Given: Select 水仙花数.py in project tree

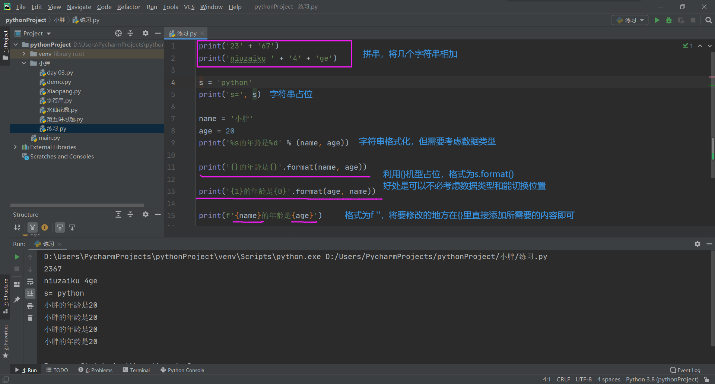Looking at the screenshot, I should coord(62,110).
